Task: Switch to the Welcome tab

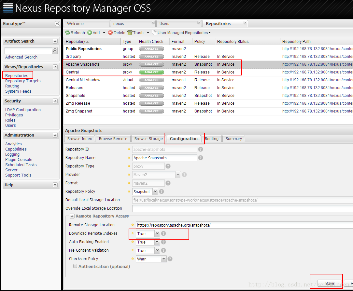Action: [87, 24]
